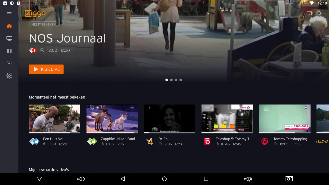Open Tommy Teleshopping program title
329x185 pixels.
[x=290, y=139]
